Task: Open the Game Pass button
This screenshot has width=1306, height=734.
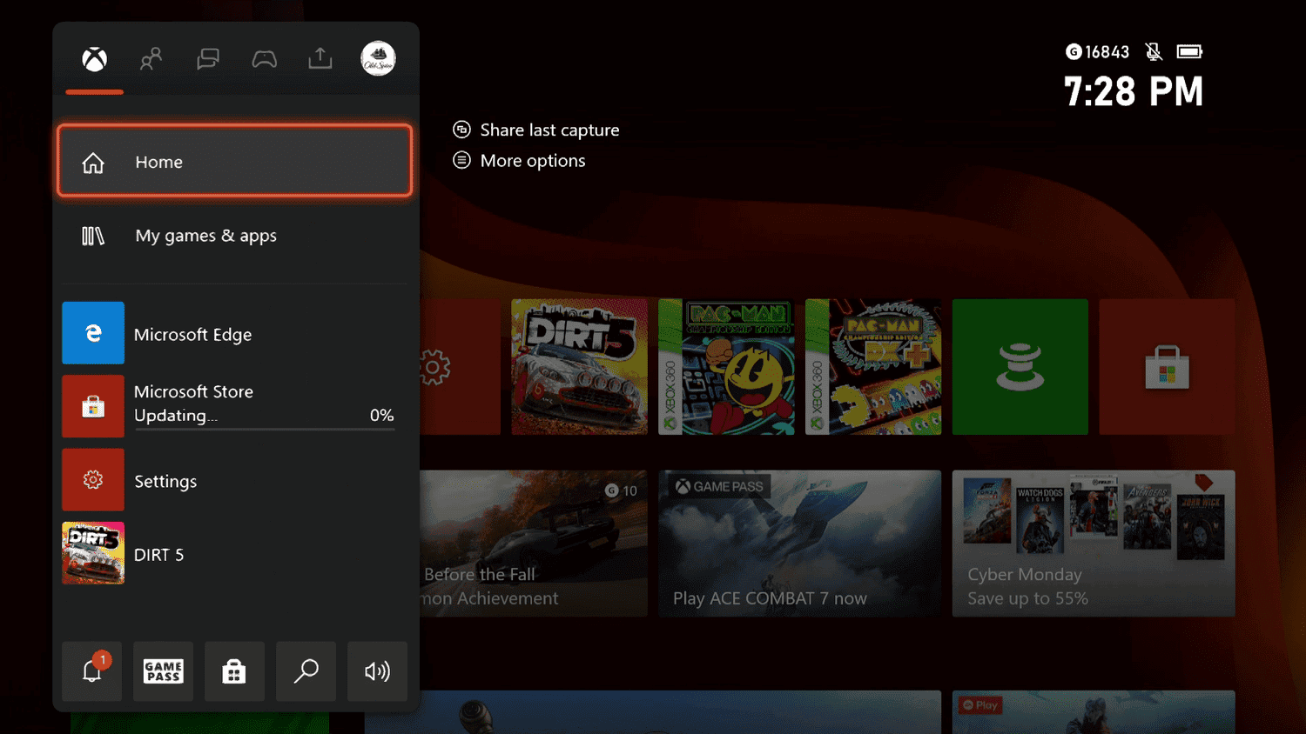Action: pos(163,671)
